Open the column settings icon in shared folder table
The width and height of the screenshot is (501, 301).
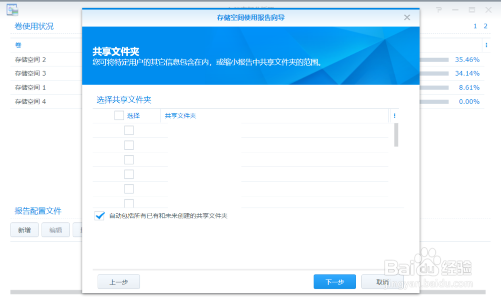point(394,116)
